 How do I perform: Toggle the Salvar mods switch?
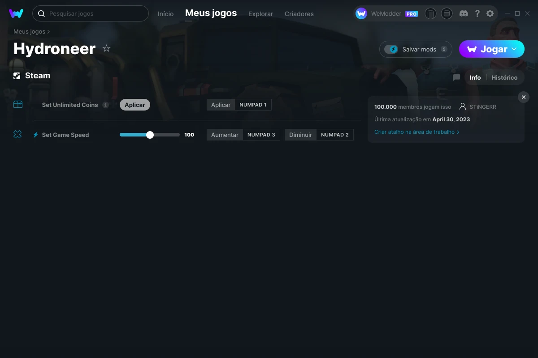click(391, 49)
